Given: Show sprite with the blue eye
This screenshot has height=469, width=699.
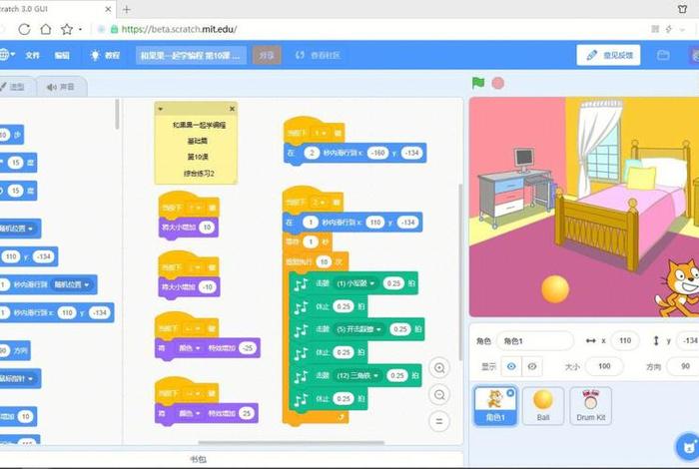Looking at the screenshot, I should pyautogui.click(x=511, y=366).
